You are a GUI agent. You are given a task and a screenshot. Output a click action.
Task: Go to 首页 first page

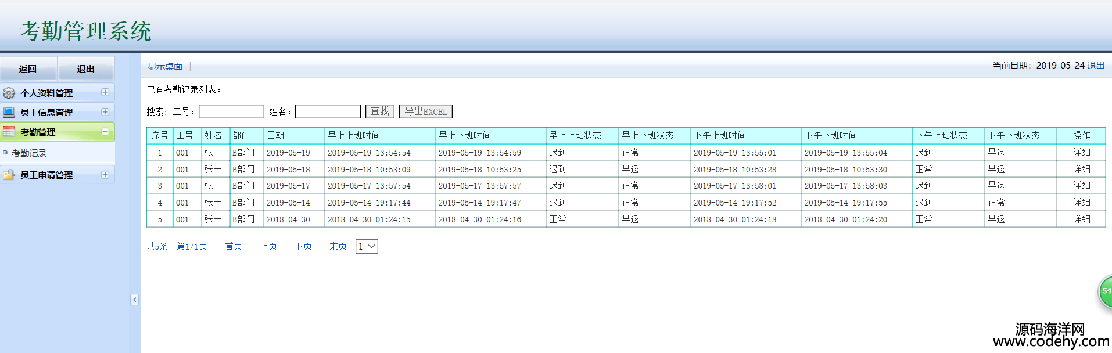point(234,247)
